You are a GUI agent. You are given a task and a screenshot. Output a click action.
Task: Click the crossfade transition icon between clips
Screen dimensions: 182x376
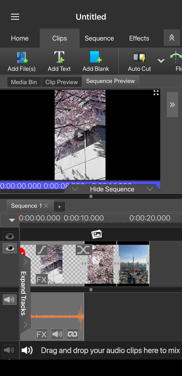click(x=84, y=250)
